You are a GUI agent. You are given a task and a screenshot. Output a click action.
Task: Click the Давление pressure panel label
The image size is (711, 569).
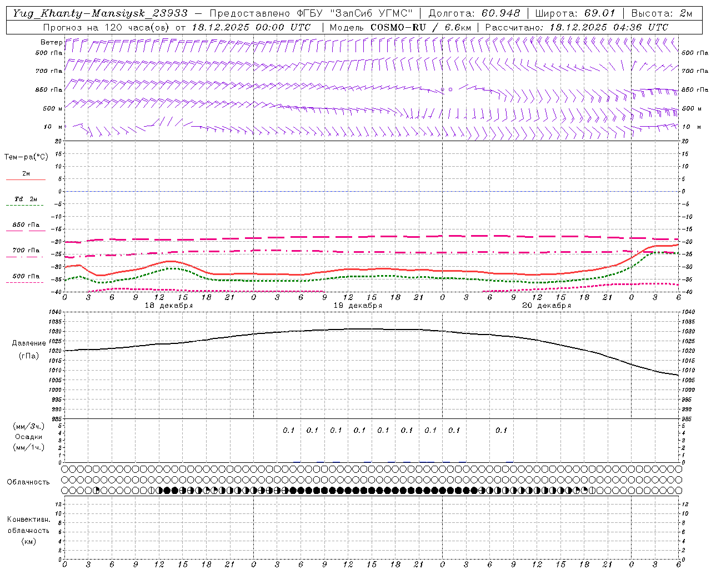tap(29, 343)
